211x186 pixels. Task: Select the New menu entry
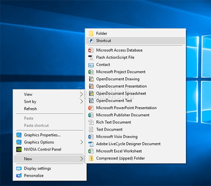click(x=49, y=159)
